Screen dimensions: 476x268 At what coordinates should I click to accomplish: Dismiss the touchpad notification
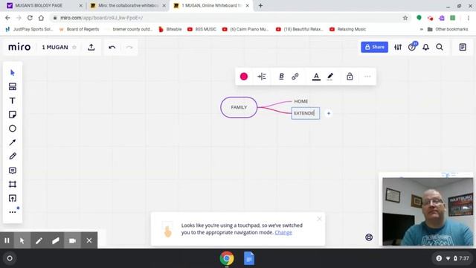(x=319, y=219)
